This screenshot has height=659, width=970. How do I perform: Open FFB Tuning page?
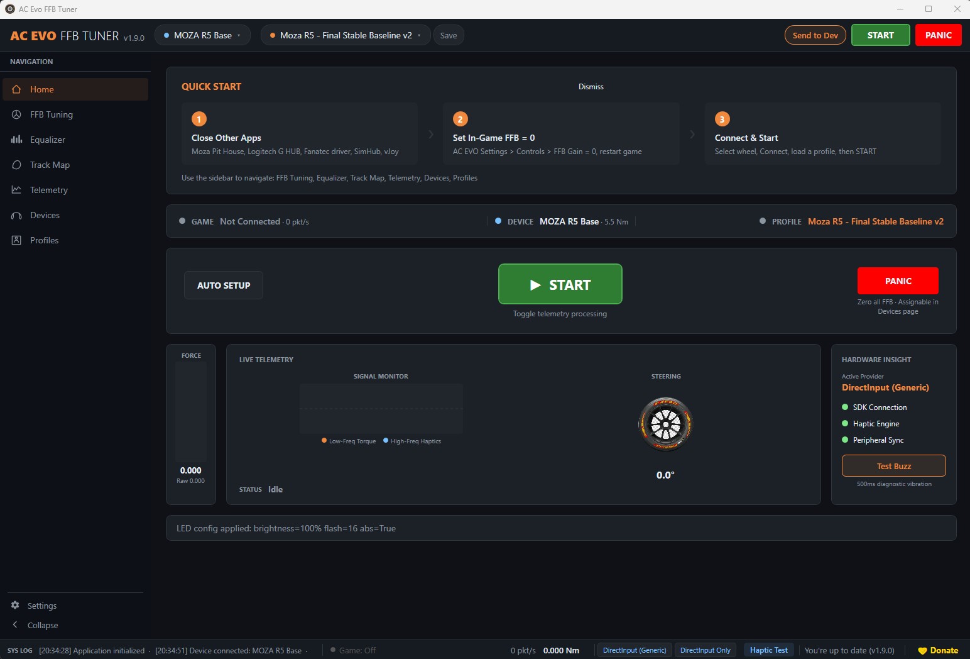(x=75, y=114)
